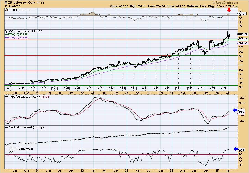Click the green EMA(17) legend line swatch
This screenshot has width=249, height=173.
pos(7,35)
